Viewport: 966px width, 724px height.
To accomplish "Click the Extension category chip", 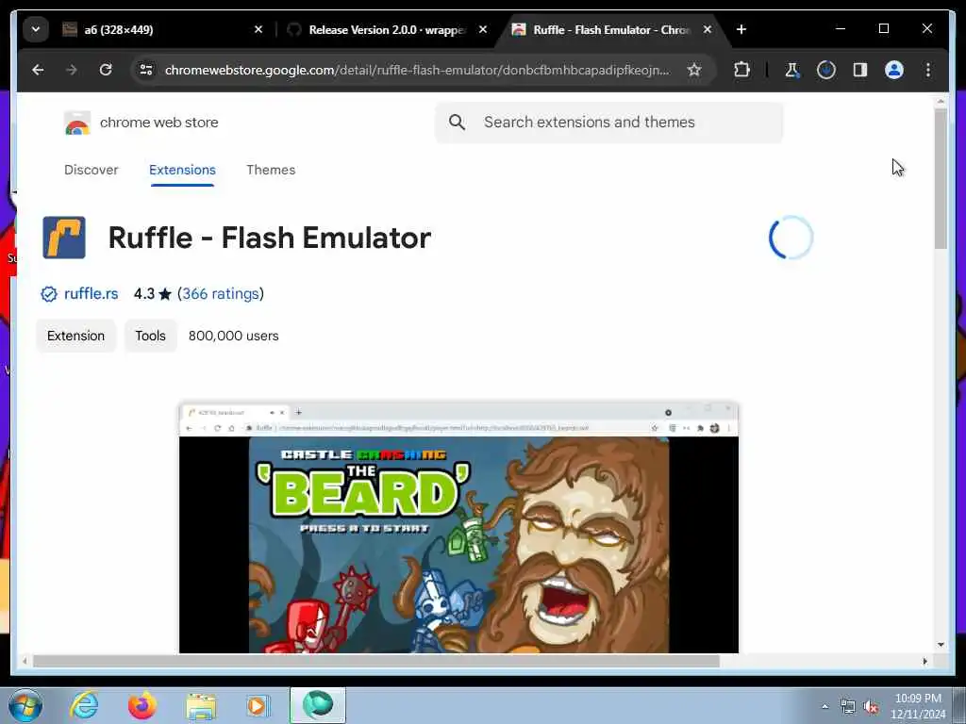I will pos(75,336).
